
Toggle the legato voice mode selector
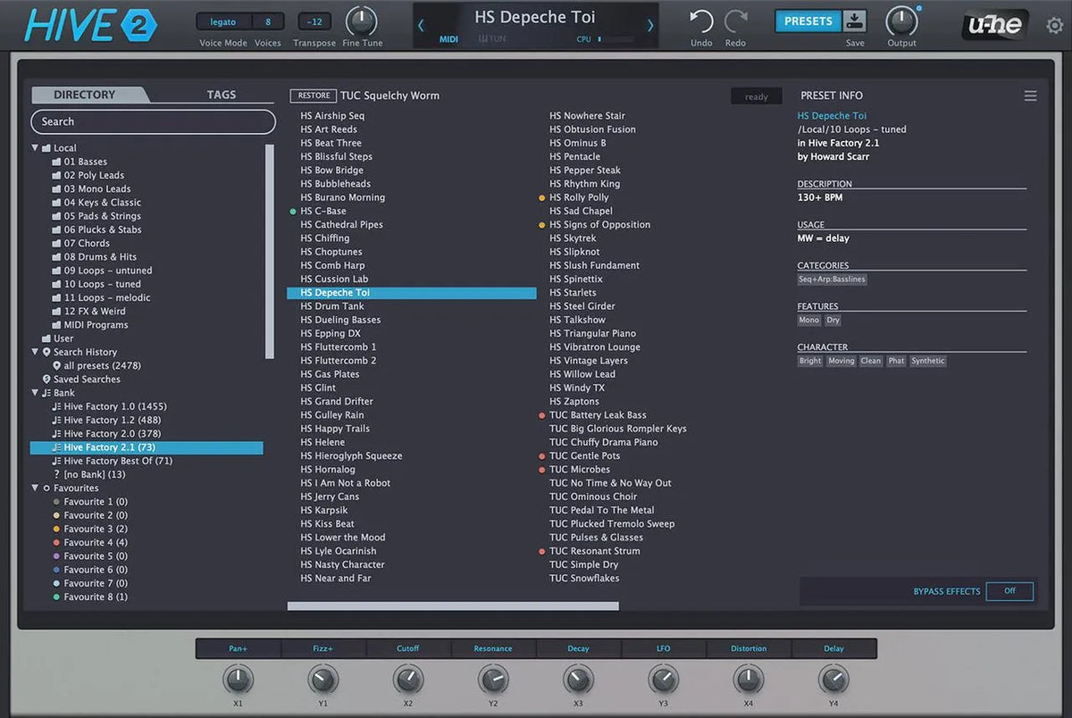point(222,21)
